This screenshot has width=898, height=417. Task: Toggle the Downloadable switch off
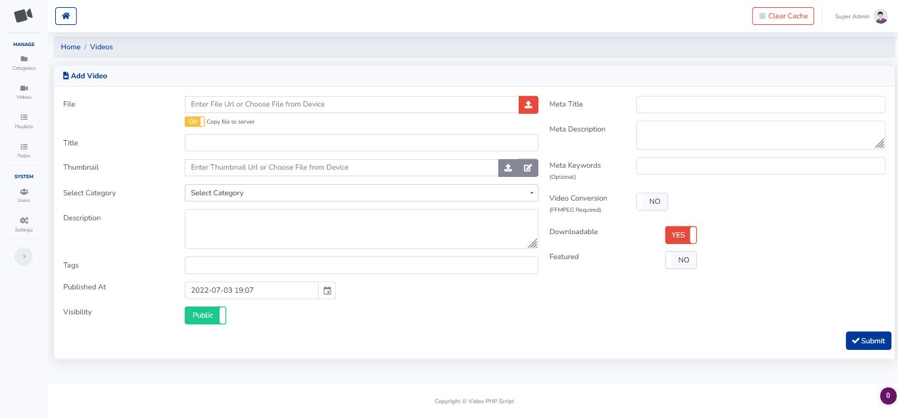point(680,235)
